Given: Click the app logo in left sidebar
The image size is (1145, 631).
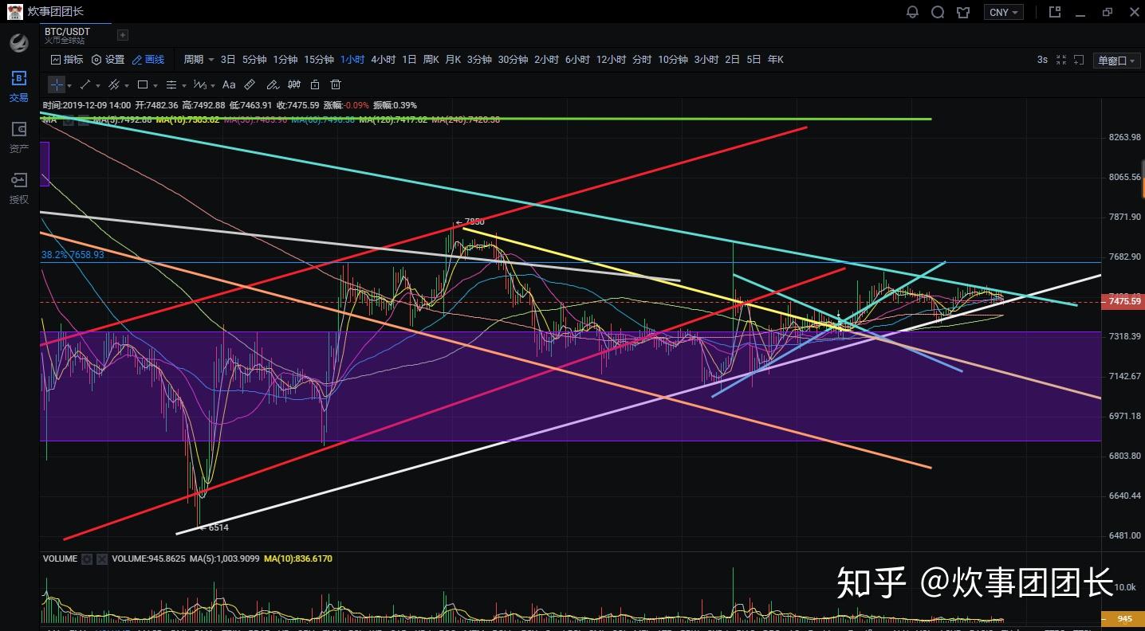Looking at the screenshot, I should [18, 43].
